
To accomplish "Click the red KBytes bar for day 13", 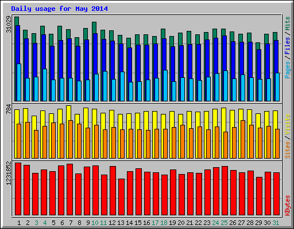I will click(x=121, y=197).
